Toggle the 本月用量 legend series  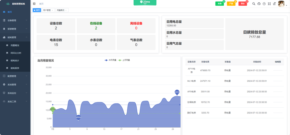(x=111, y=60)
